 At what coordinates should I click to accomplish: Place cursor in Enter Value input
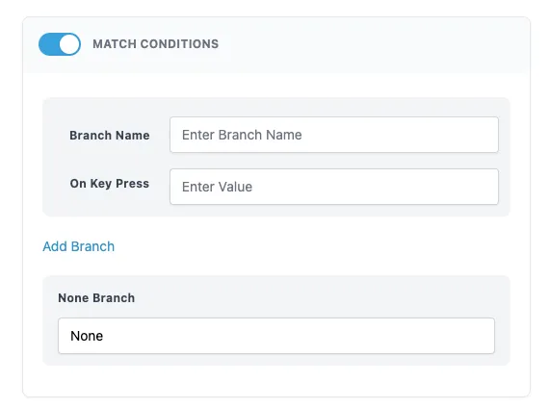pos(334,187)
